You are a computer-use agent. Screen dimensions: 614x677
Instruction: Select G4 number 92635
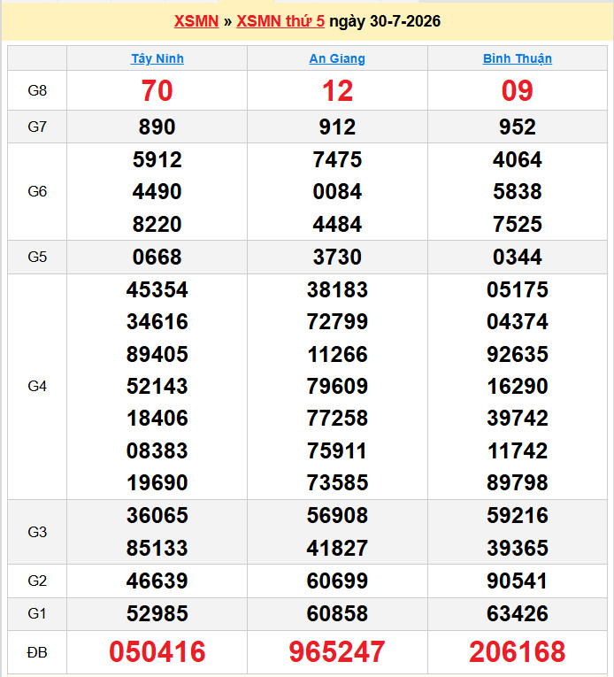pyautogui.click(x=518, y=354)
